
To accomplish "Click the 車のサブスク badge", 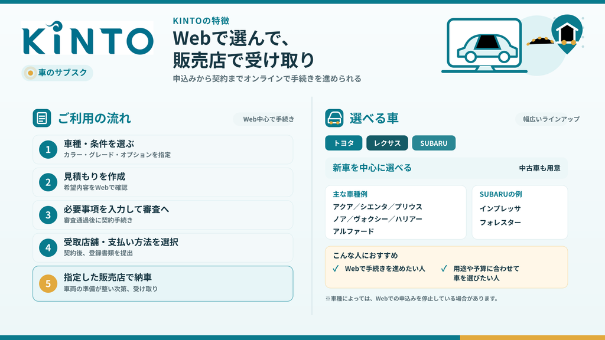I will (57, 73).
